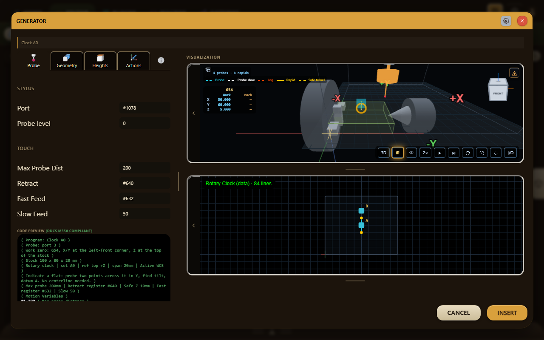Screen dimensions: 544x340
Task: Click the center crosshair view icon
Action: coord(496,153)
